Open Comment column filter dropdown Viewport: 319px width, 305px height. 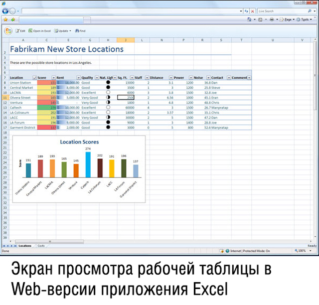point(249,78)
